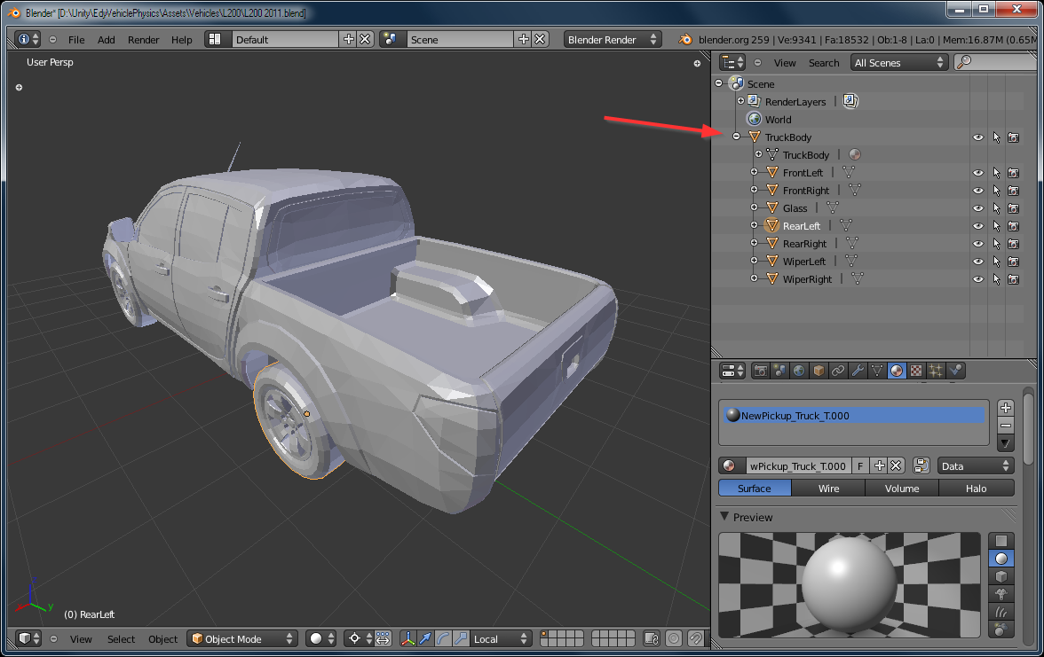Viewport: 1044px width, 657px height.
Task: Open the Render properties camera tab
Action: (x=760, y=371)
